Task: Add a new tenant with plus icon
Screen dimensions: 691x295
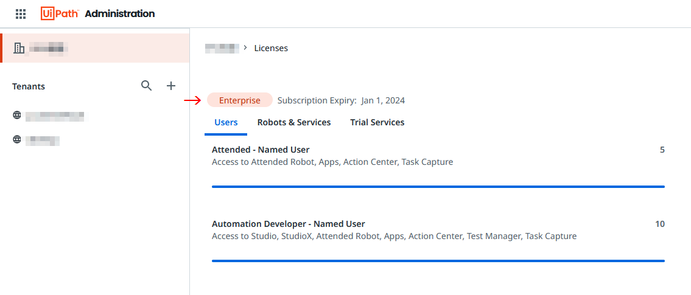Action: [x=171, y=86]
